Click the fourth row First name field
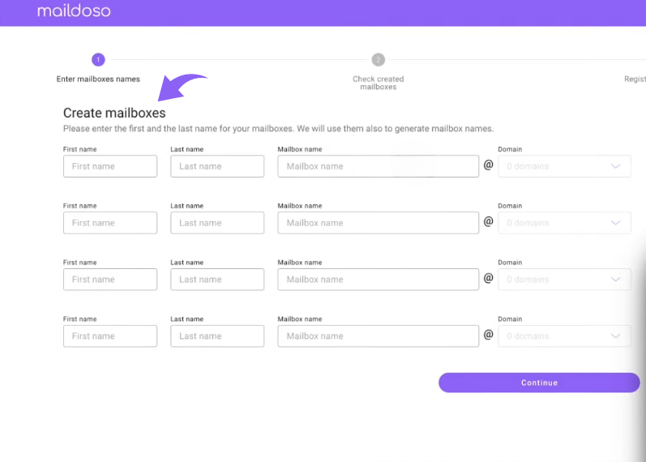Viewport: 646px width, 462px height. [110, 336]
